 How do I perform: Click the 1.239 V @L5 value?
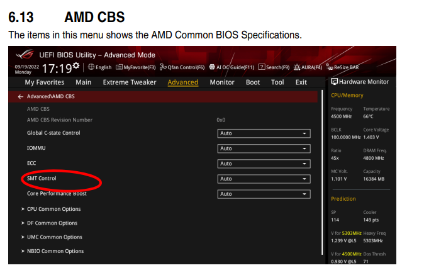tap(343, 240)
